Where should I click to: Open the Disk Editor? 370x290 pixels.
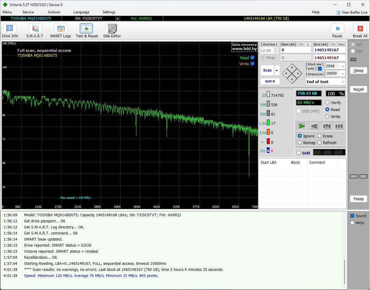(112, 31)
